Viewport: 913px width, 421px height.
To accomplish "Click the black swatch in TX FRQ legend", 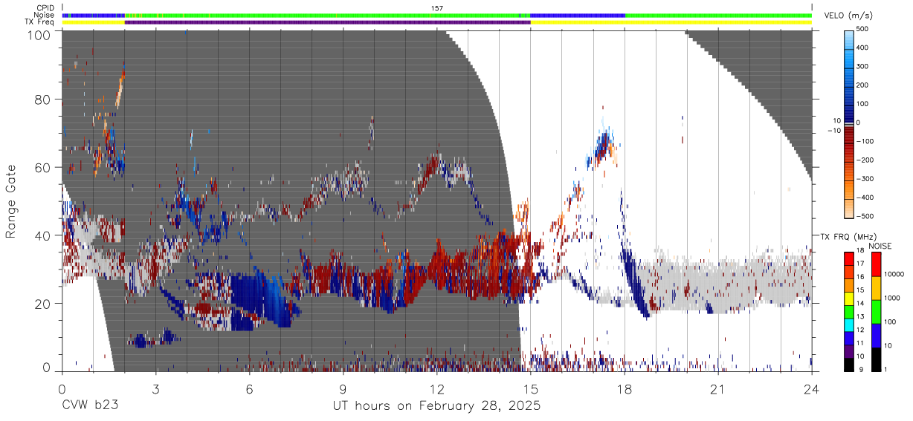I will [848, 364].
